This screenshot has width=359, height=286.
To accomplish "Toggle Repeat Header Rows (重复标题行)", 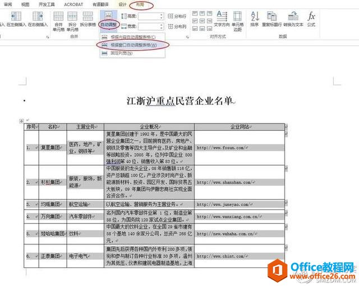I will (271, 19).
